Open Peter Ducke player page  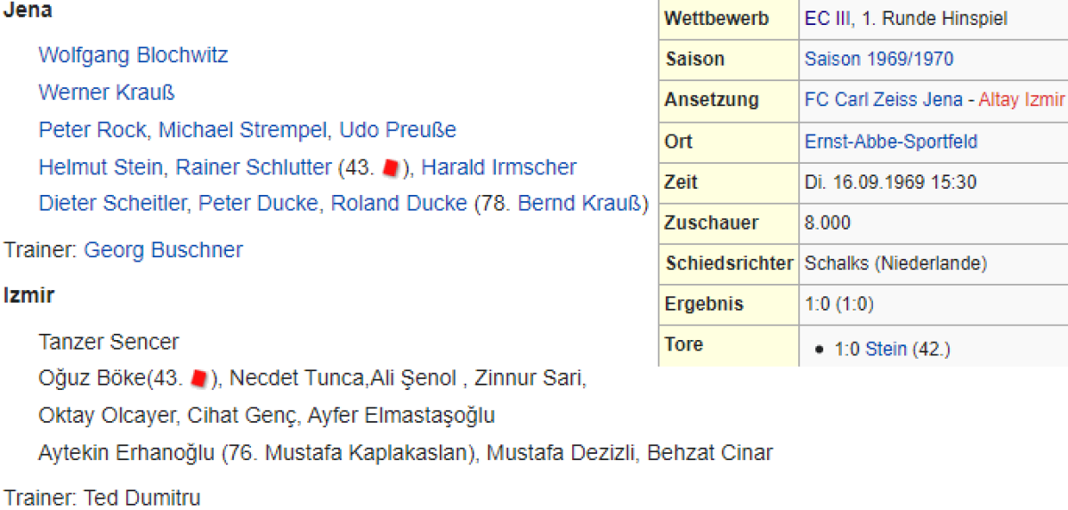(x=257, y=204)
